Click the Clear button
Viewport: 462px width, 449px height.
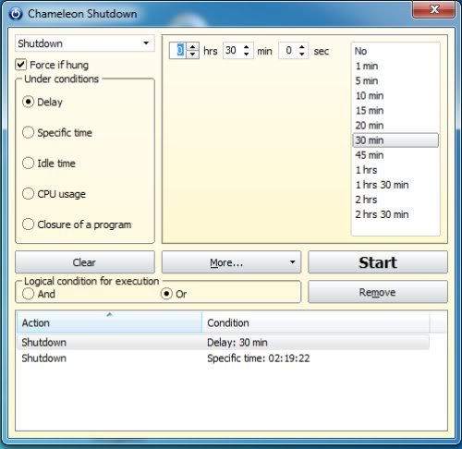[x=85, y=262]
